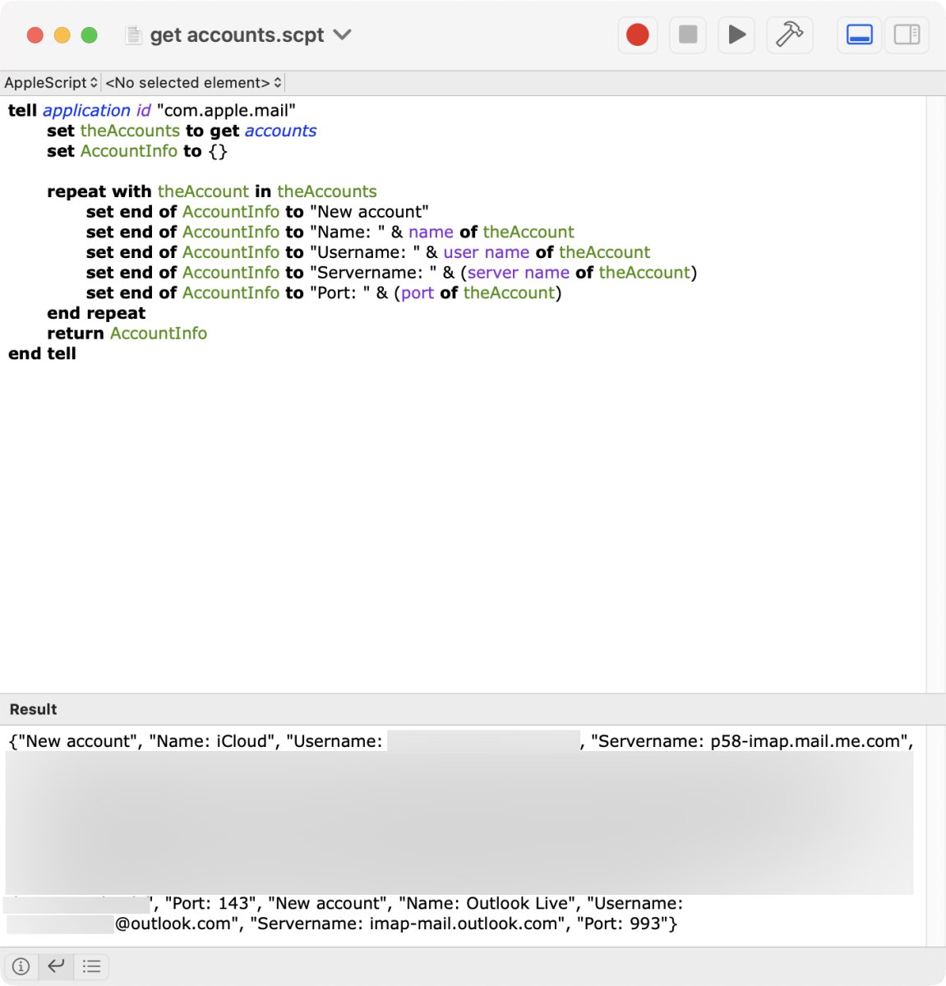Viewport: 946px width, 986px height.
Task: Show the result list view icon
Action: click(x=91, y=966)
